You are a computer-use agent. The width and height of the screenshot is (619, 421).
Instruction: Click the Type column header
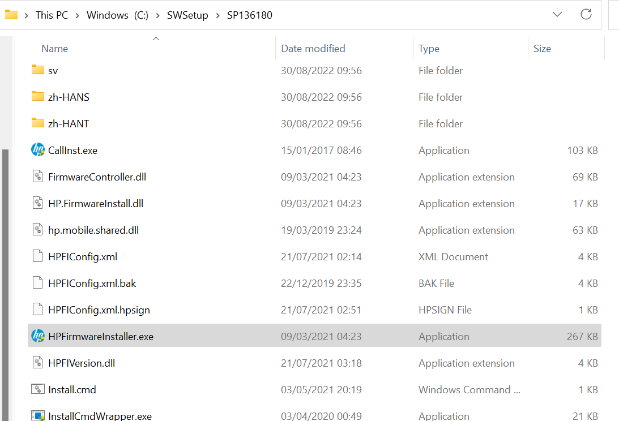429,49
